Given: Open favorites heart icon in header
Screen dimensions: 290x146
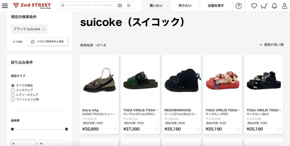Looking at the screenshot, I should pos(254,6).
